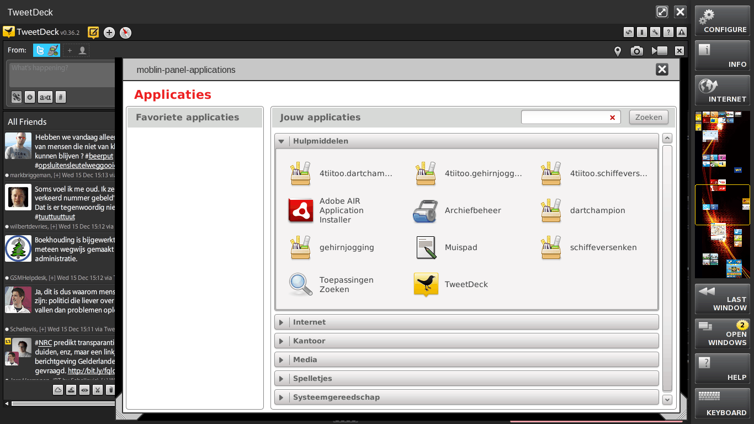Open the bit.ly link in the NRC tweet

92,371
